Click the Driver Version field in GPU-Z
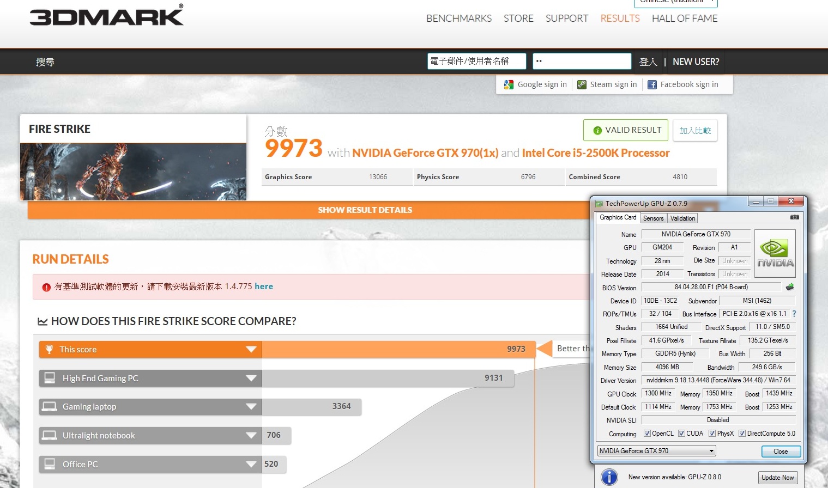Image resolution: width=828 pixels, height=488 pixels. 718,380
